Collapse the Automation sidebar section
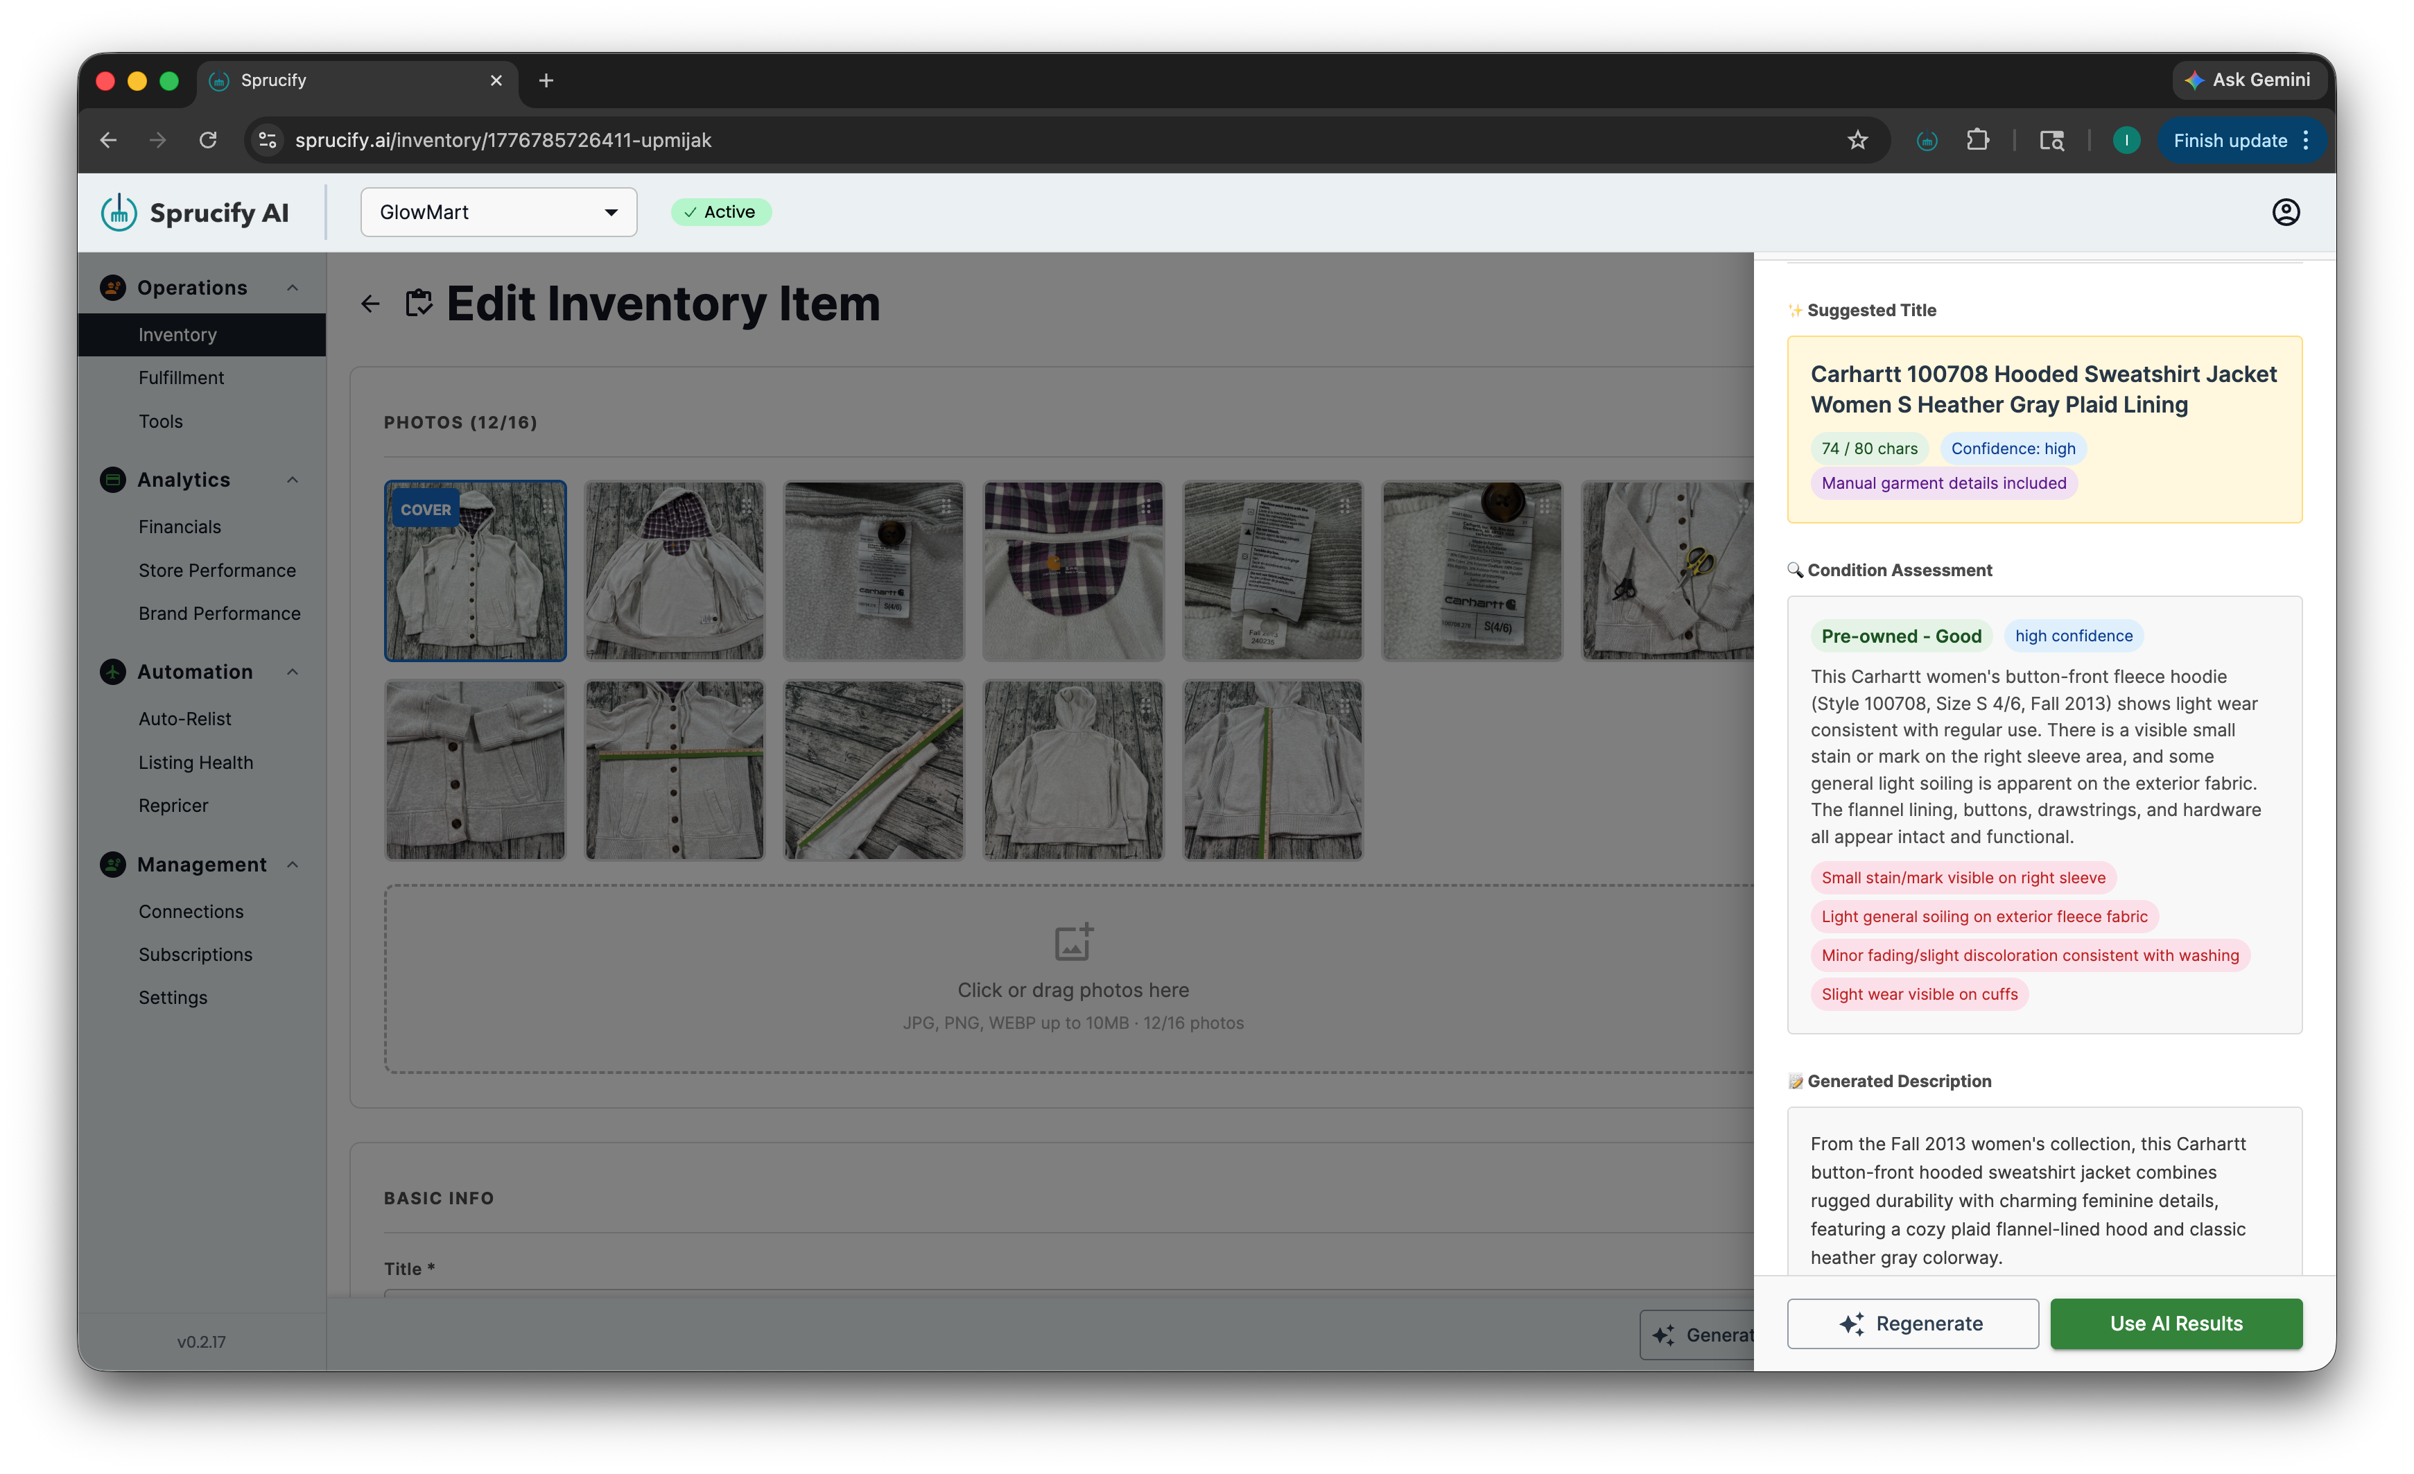The height and width of the screenshot is (1474, 2414). 292,671
